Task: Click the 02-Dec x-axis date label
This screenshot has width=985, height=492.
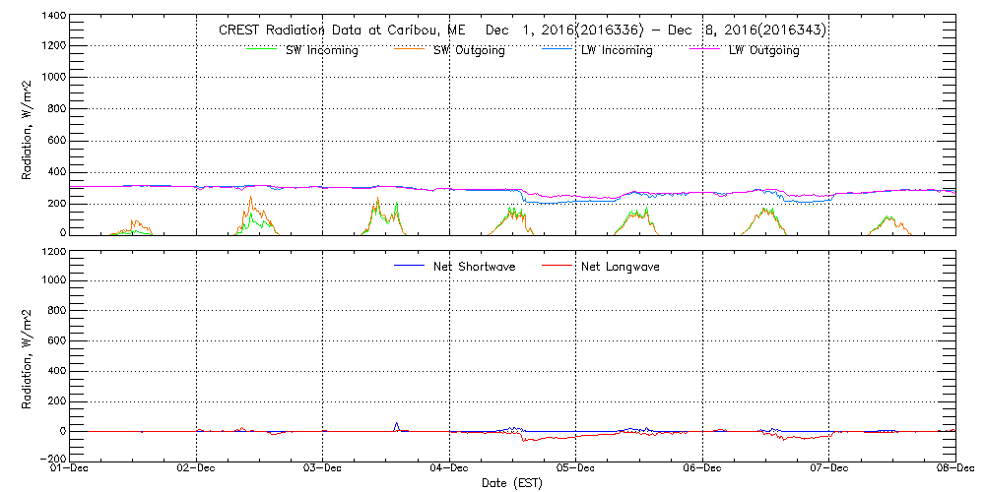Action: tap(196, 469)
